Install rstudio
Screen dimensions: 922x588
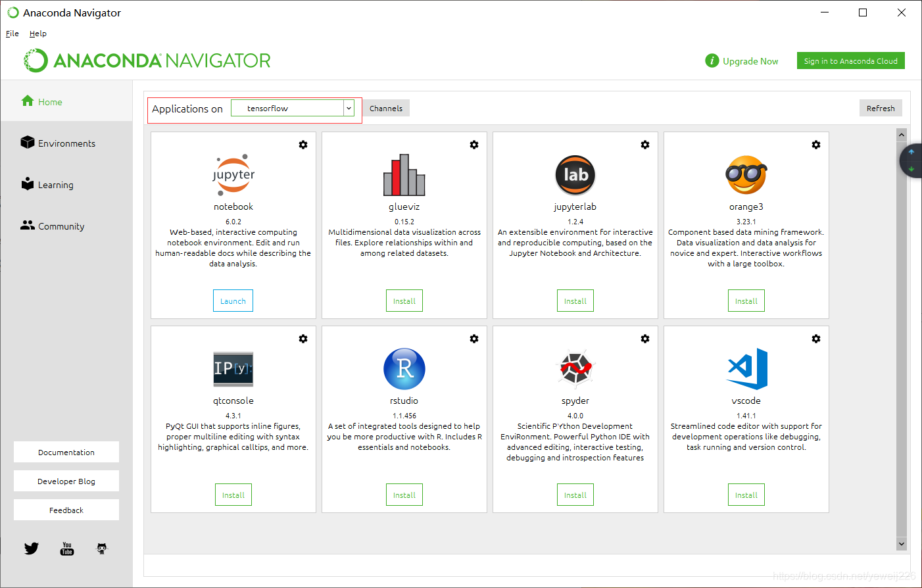(404, 495)
